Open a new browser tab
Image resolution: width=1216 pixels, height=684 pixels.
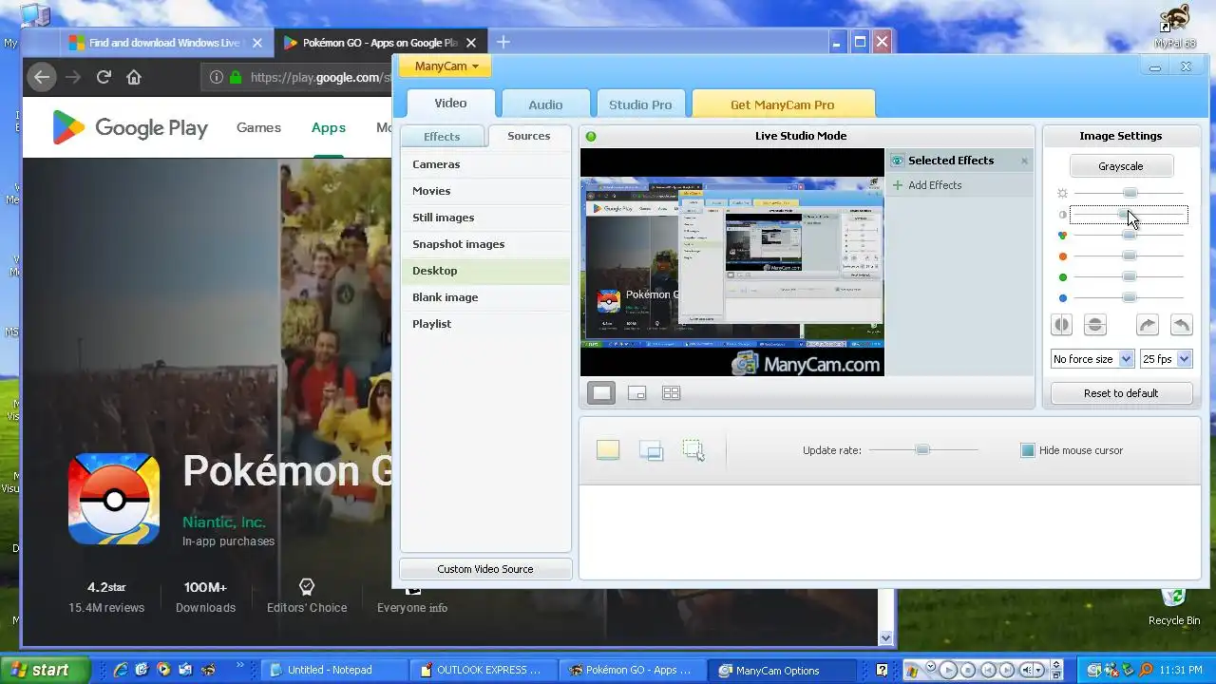click(503, 42)
